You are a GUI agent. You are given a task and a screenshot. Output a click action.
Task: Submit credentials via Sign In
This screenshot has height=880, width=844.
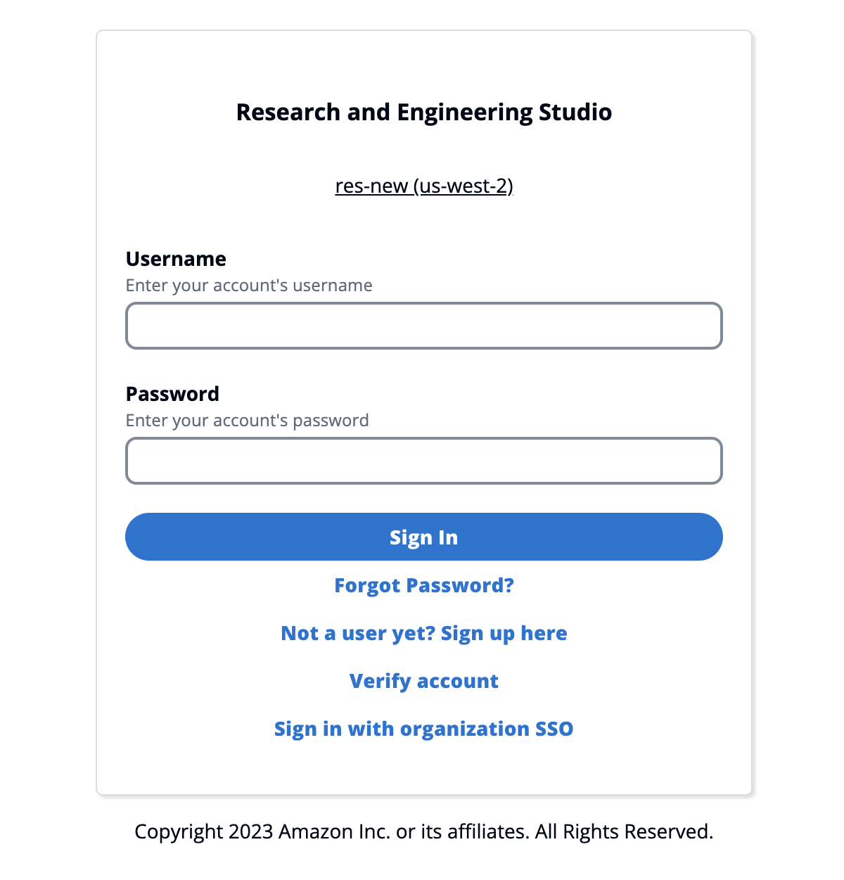coord(423,537)
